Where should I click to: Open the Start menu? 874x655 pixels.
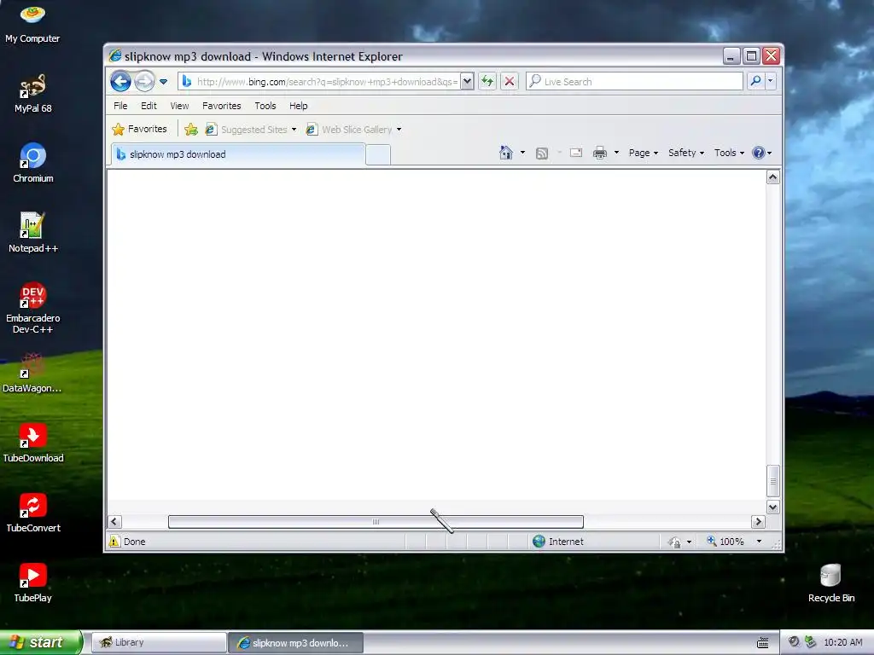pos(41,642)
